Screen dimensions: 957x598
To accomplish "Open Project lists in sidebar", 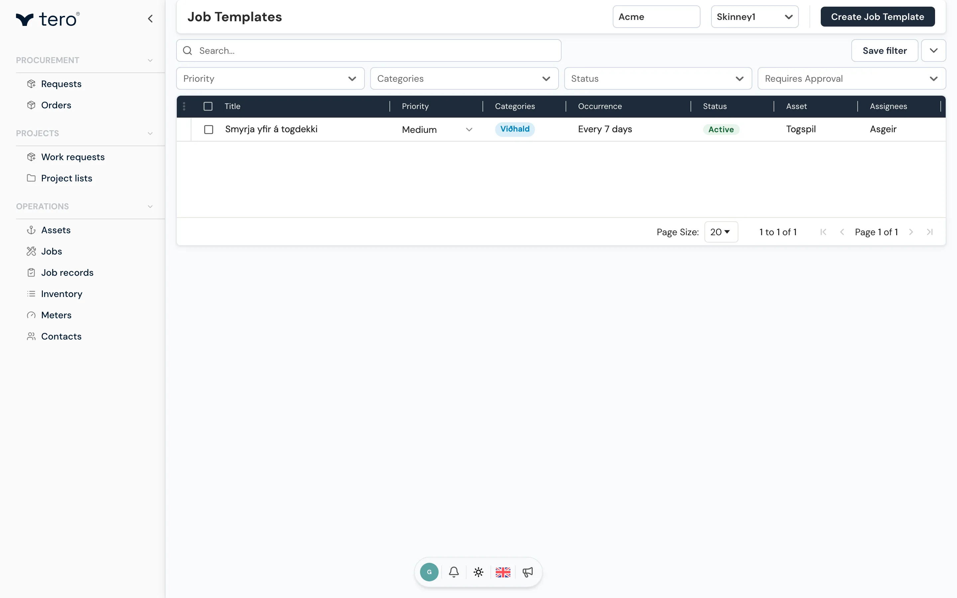I will point(66,178).
